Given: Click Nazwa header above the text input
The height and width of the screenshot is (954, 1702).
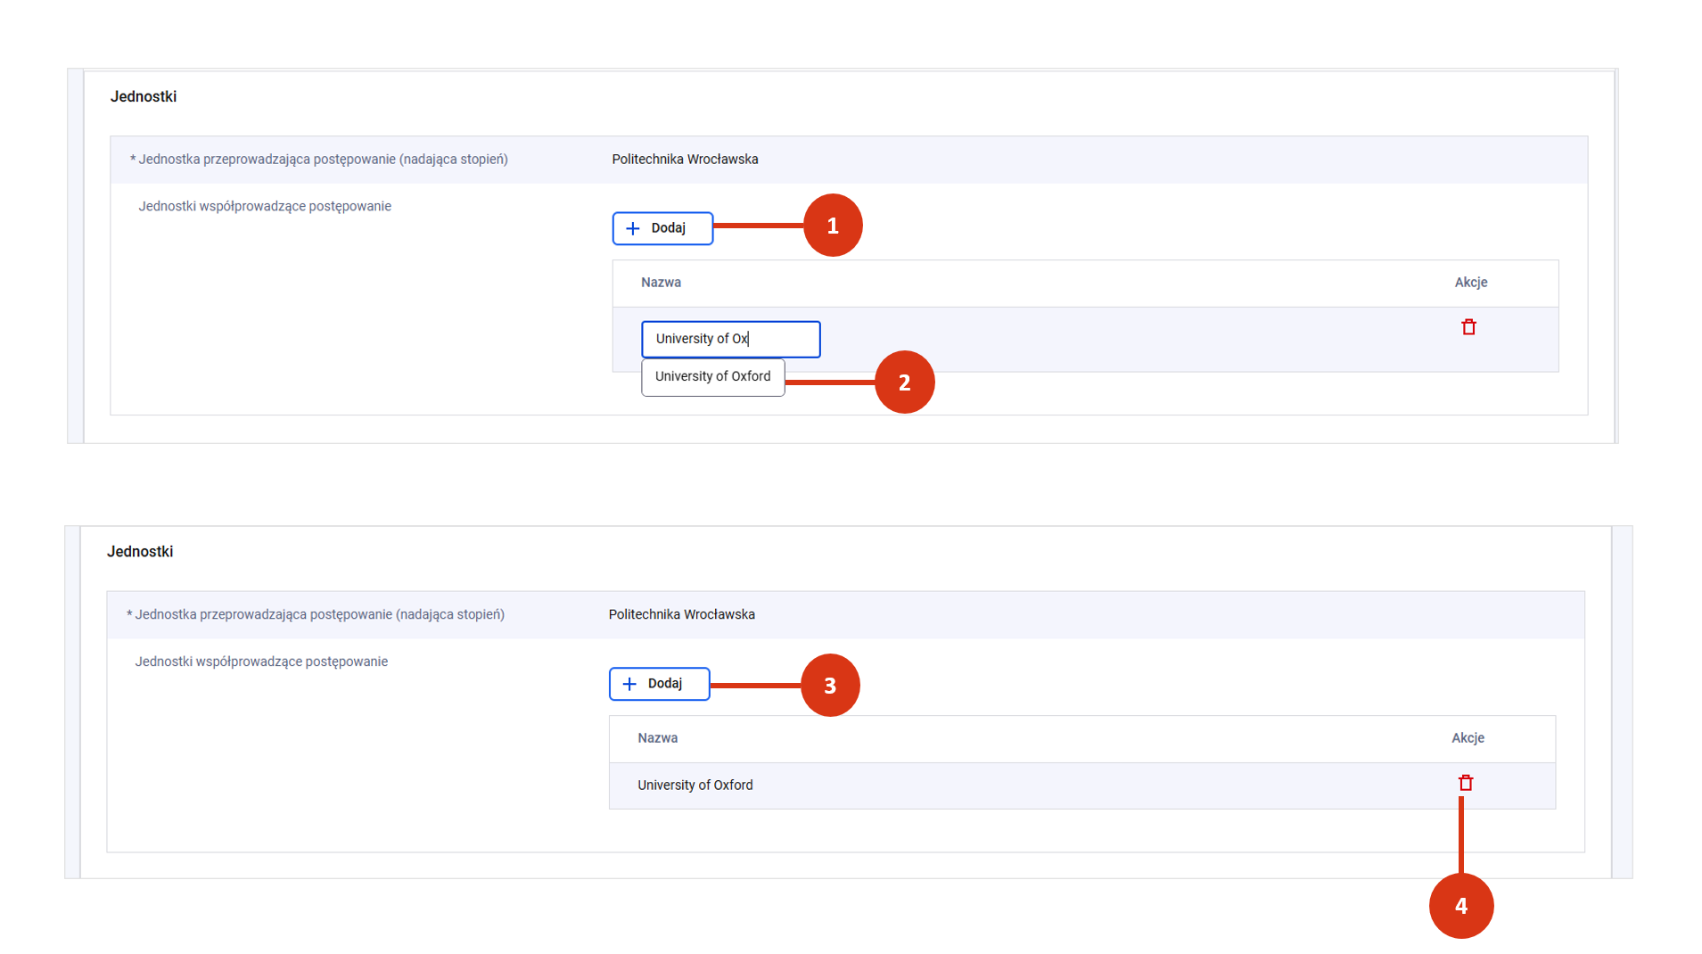Looking at the screenshot, I should coord(661,283).
